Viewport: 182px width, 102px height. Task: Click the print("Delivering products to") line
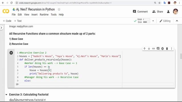(54, 74)
